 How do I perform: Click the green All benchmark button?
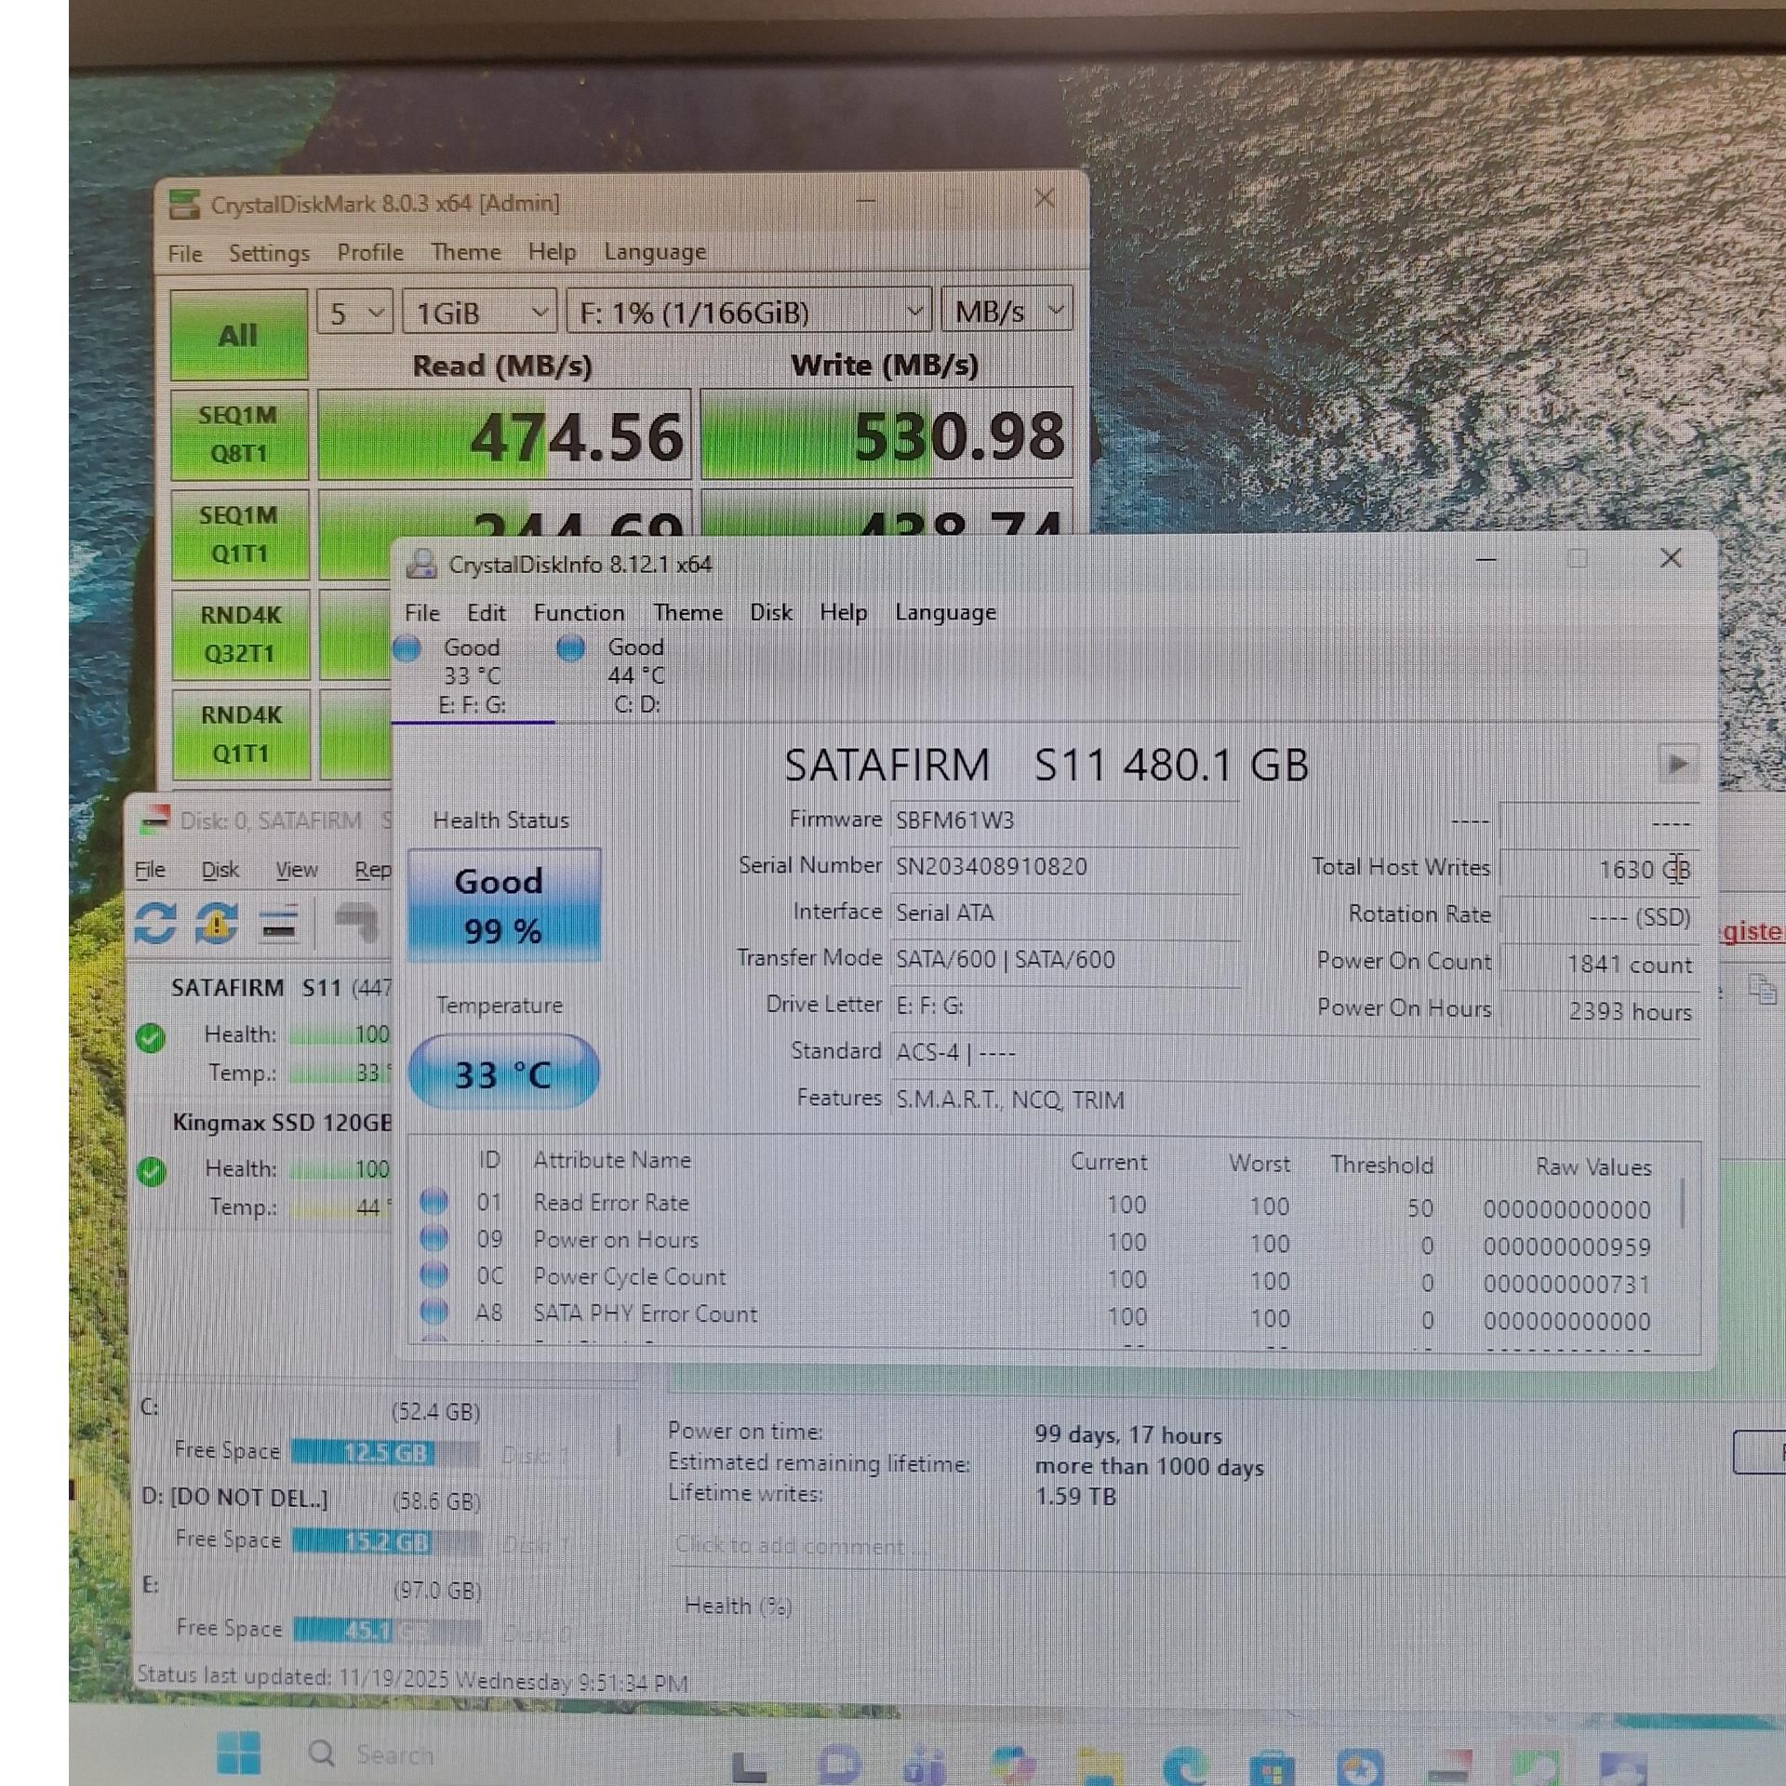pos(238,335)
